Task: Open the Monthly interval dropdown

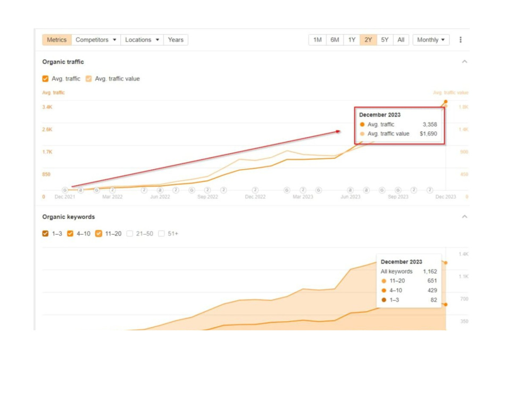Action: 431,40
